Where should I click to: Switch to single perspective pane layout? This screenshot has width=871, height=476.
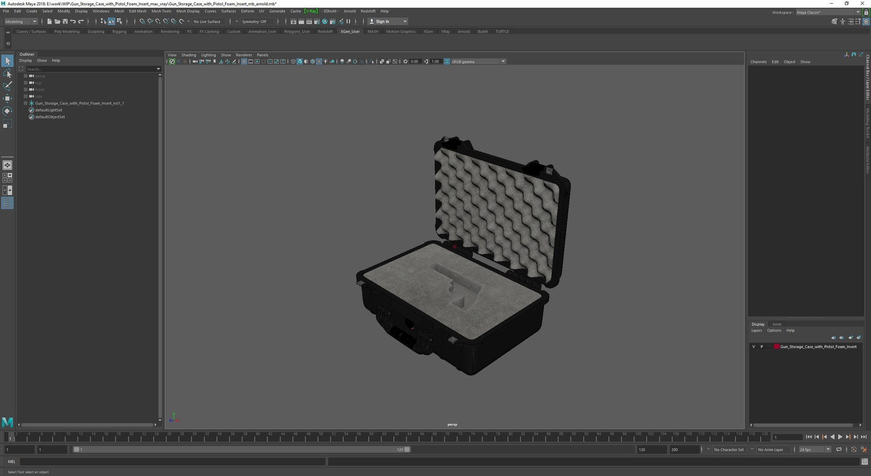tap(7, 165)
